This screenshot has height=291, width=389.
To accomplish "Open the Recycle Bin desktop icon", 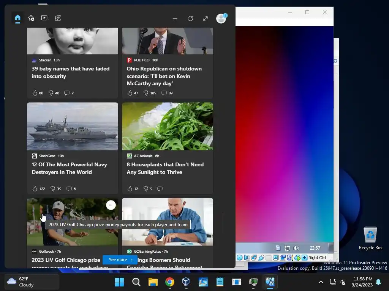I will click(370, 238).
